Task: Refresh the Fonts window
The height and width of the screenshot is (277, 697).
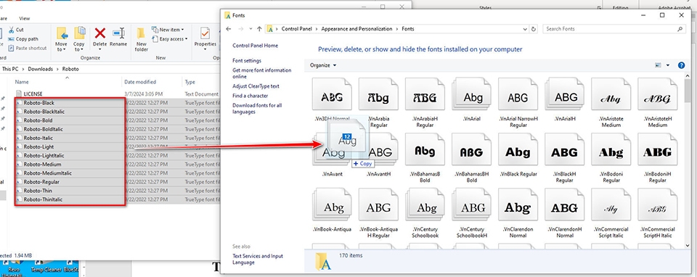Action: [534, 29]
